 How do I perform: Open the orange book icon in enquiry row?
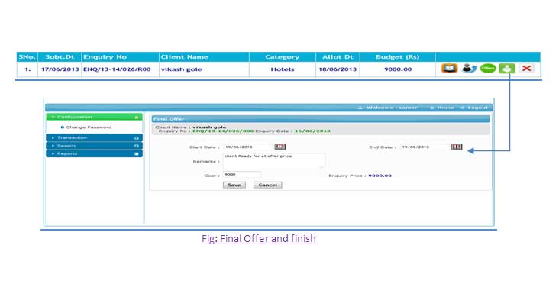[449, 68]
